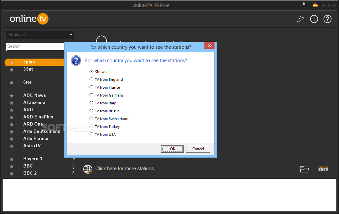Toggle favorite star for ARD
The height and width of the screenshot is (214, 339).
point(12,110)
